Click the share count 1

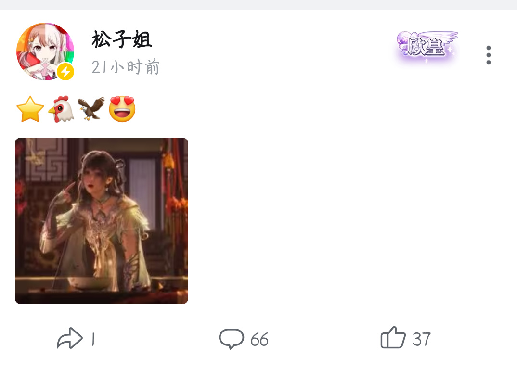93,339
